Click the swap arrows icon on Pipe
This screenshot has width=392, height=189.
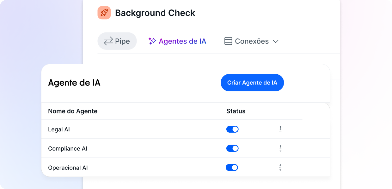[108, 41]
